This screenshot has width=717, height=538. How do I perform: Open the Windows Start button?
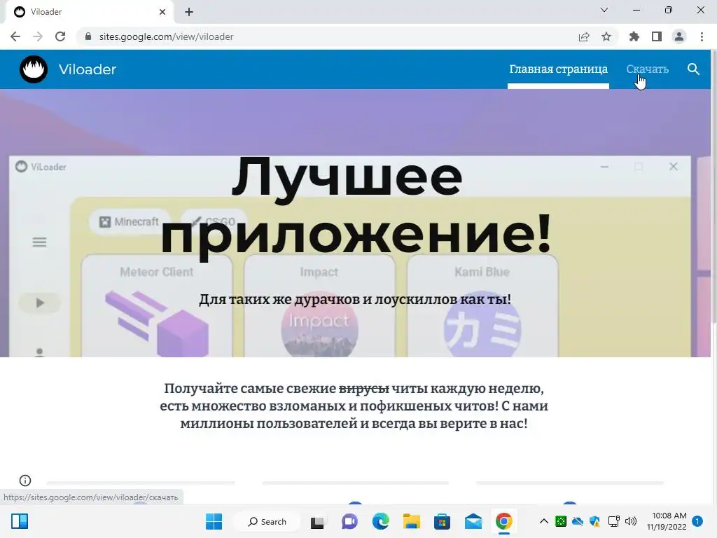(x=214, y=521)
